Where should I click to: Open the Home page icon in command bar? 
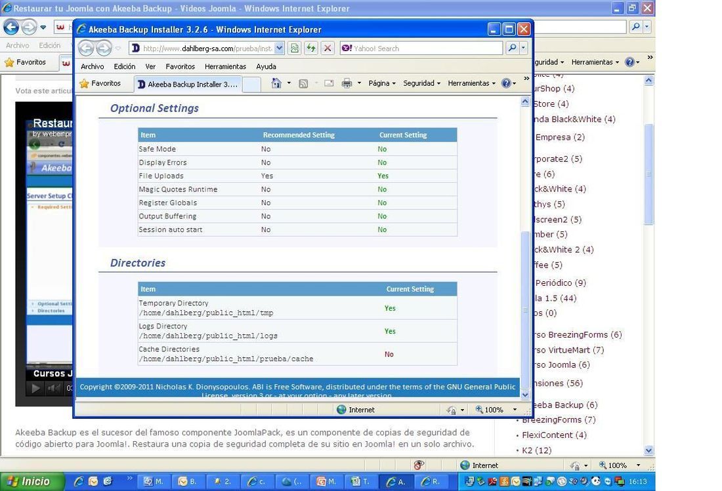click(276, 83)
